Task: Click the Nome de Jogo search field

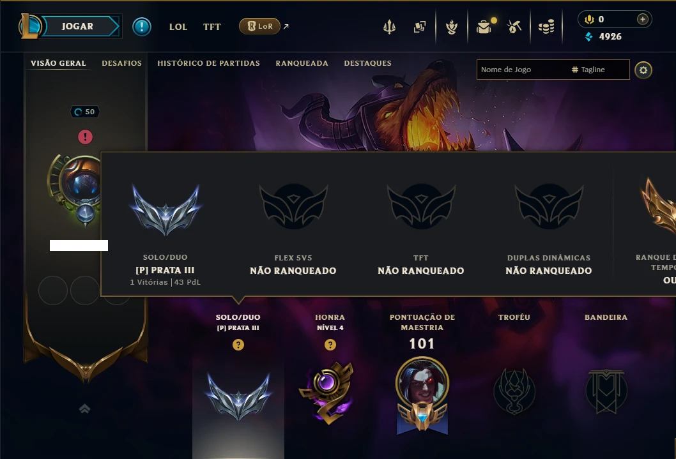Action: [x=521, y=70]
